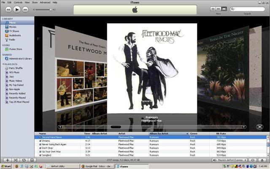
Task: Open the Help menu
Action: pyautogui.click(x=55, y=3)
